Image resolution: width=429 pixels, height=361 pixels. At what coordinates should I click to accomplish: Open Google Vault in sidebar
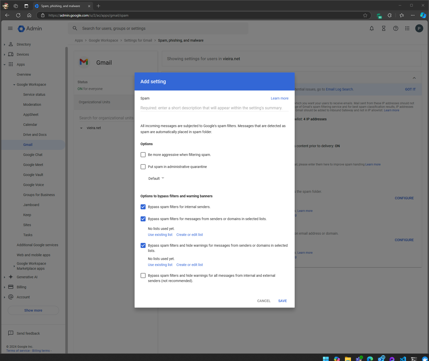[x=33, y=175]
